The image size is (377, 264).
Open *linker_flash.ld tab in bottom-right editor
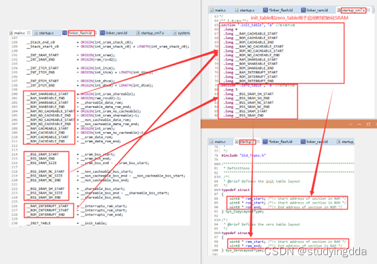point(280,142)
